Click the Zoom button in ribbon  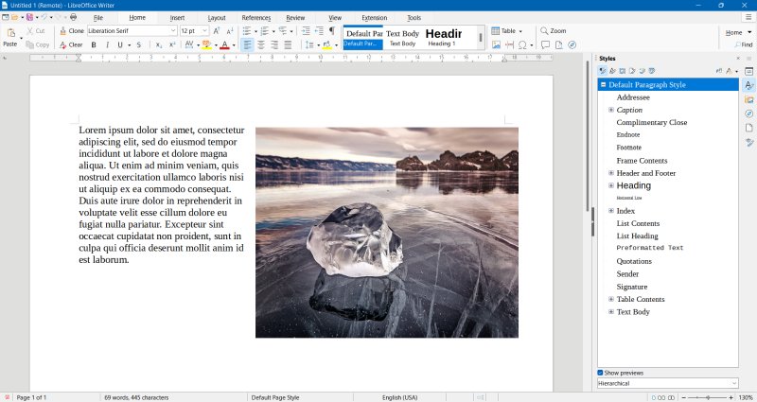[x=553, y=31]
